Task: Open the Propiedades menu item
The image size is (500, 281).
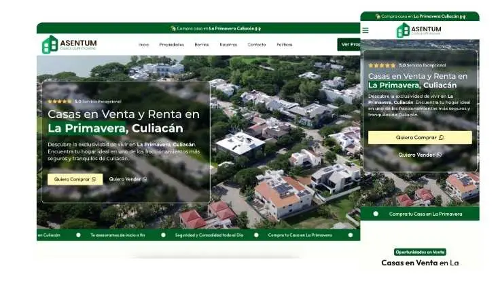Action: (171, 45)
